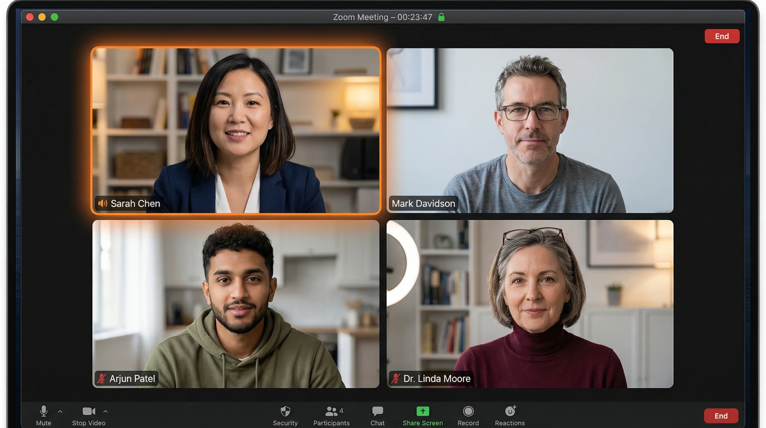Click the muted mic icon beside Dr. Linda Moore

(396, 378)
